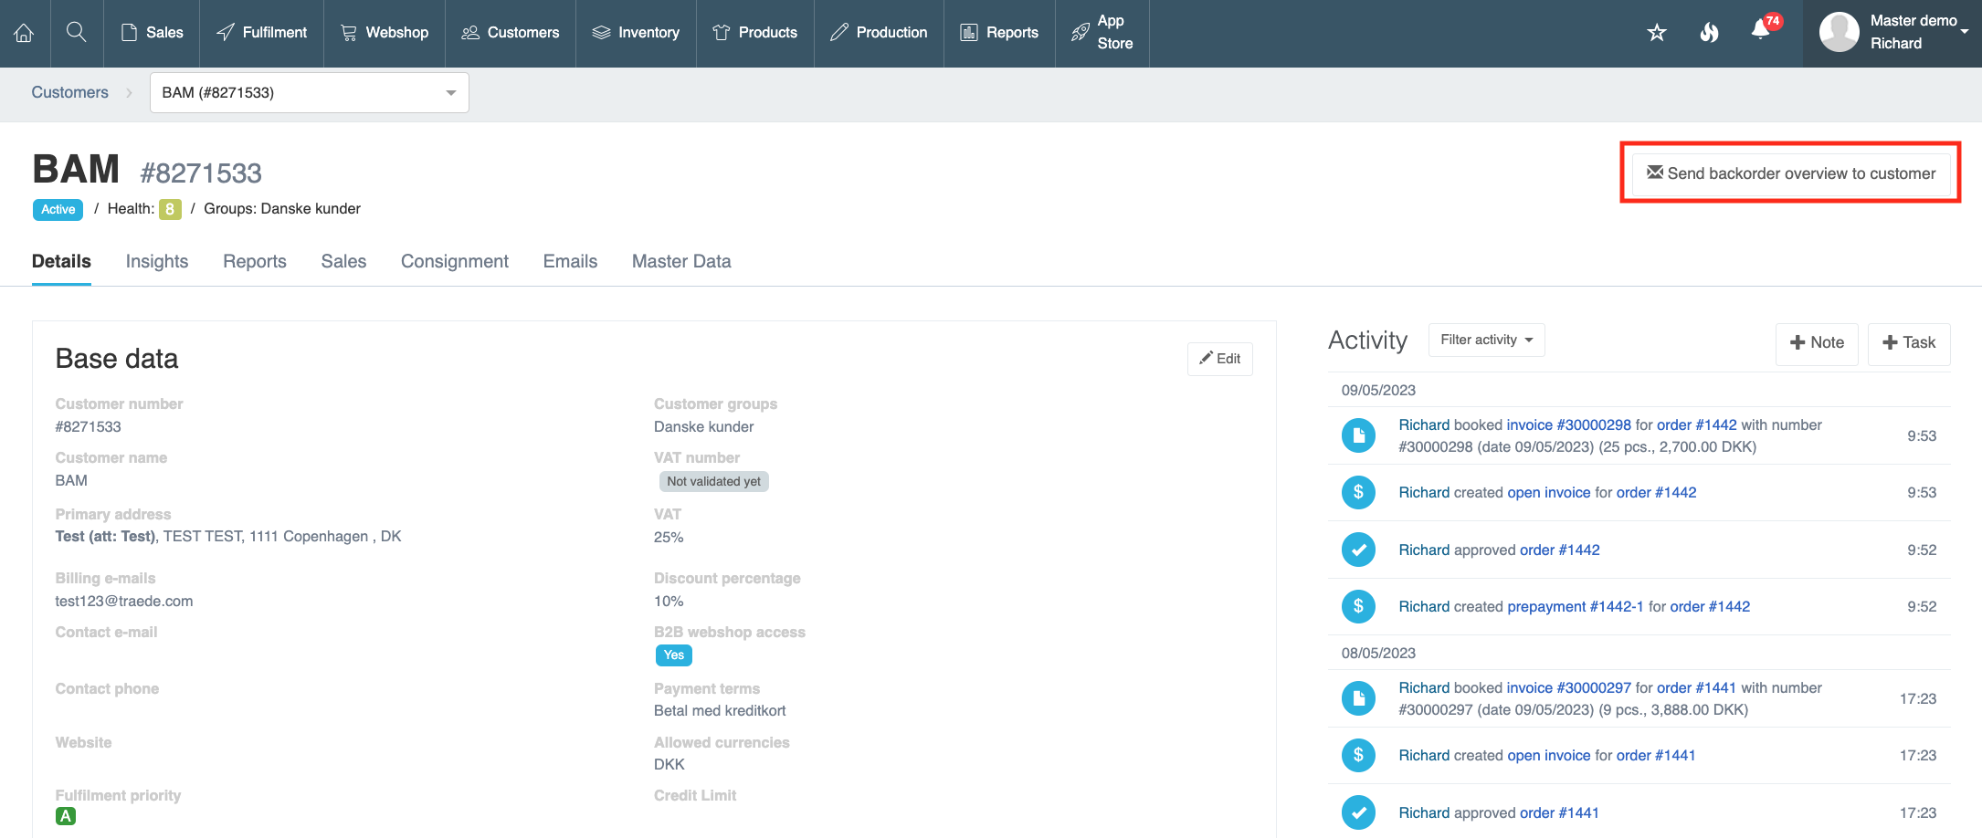Open the Master Data tab
The image size is (1982, 838).
click(681, 261)
